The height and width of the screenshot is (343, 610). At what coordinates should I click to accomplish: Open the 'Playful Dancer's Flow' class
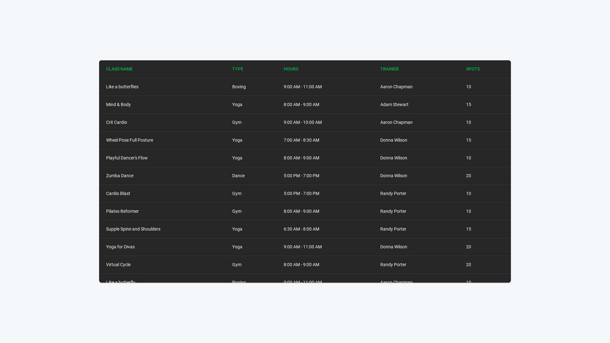[x=127, y=158]
